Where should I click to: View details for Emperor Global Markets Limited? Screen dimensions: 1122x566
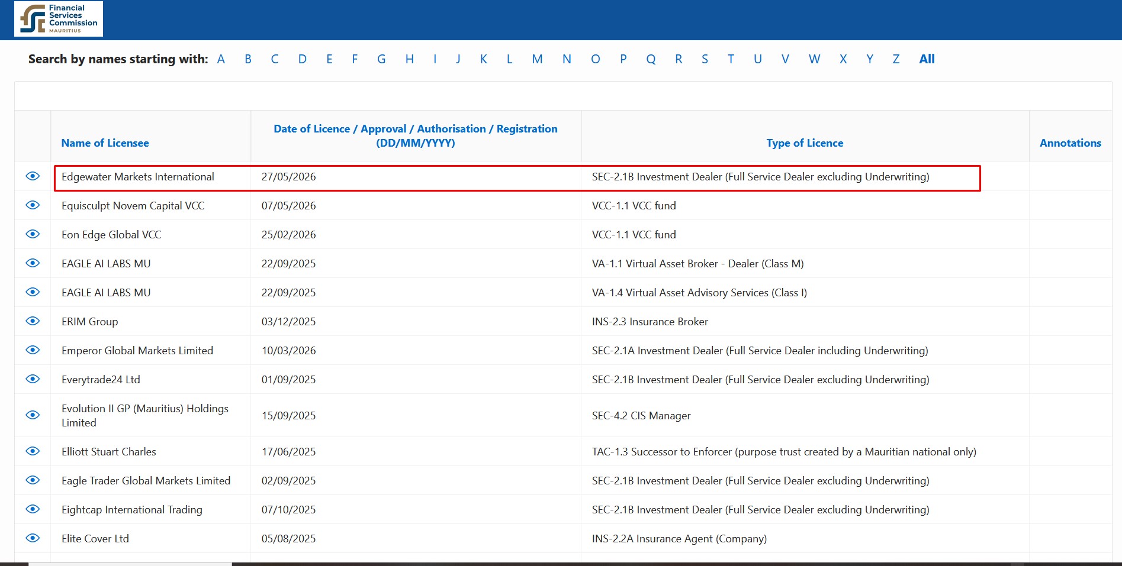click(33, 350)
